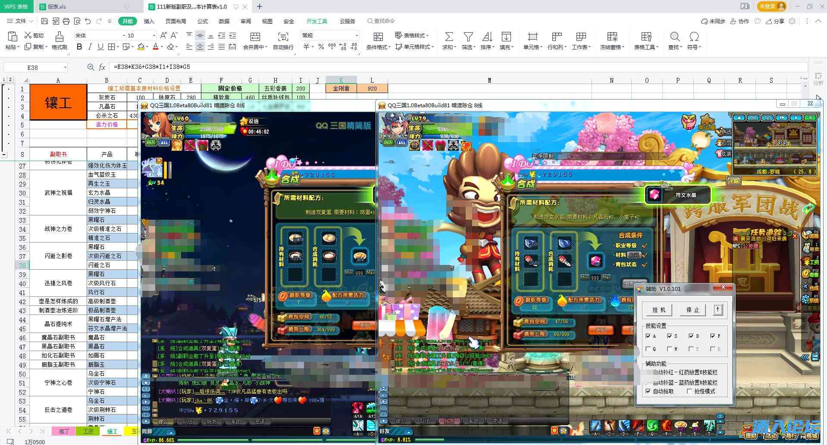Toggle skill D checkbox in 辅助 window
Viewport: 827px width, 445px height.
click(691, 336)
